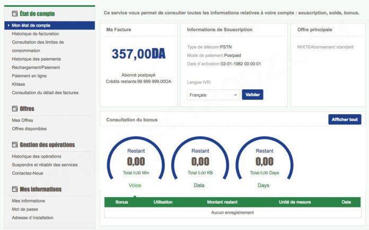369x230 pixels.
Task: Open the Langue IVR Français dropdown
Action: [213, 95]
